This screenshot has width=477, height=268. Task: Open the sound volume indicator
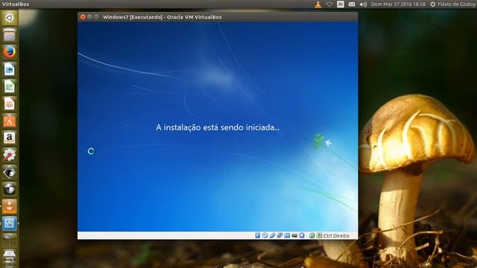(363, 4)
